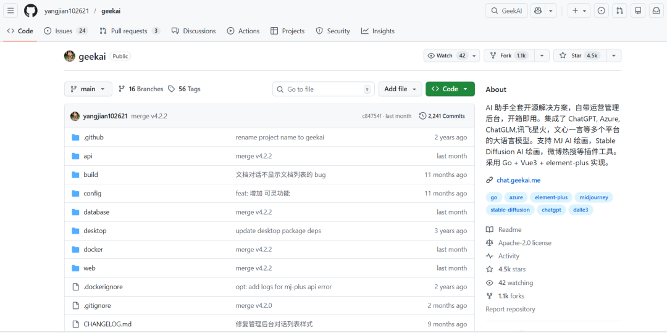Expand the Add file dropdown
Image resolution: width=667 pixels, height=333 pixels.
[x=400, y=89]
